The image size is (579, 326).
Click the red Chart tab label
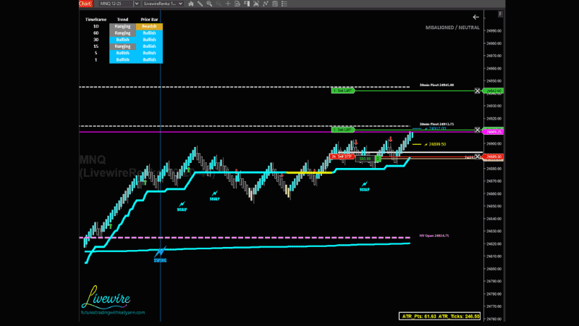click(x=86, y=4)
